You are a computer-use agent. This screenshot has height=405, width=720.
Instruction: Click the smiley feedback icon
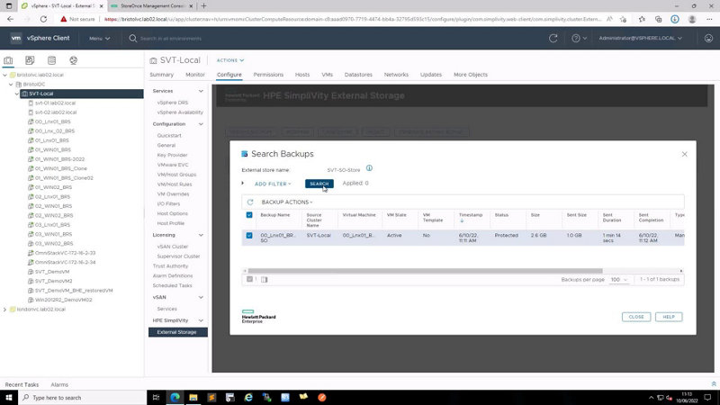click(x=708, y=39)
